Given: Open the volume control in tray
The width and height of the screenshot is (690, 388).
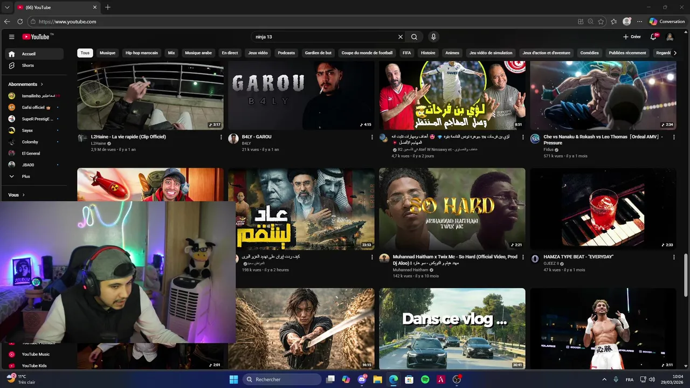Looking at the screenshot, I should [x=653, y=379].
